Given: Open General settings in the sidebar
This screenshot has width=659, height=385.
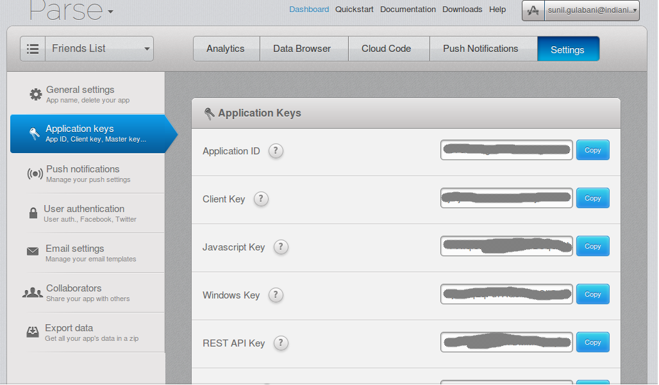Looking at the screenshot, I should pos(87,94).
